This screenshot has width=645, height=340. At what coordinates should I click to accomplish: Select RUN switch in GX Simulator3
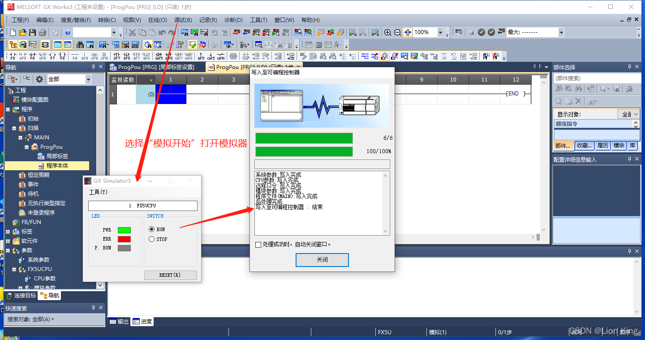(151, 229)
